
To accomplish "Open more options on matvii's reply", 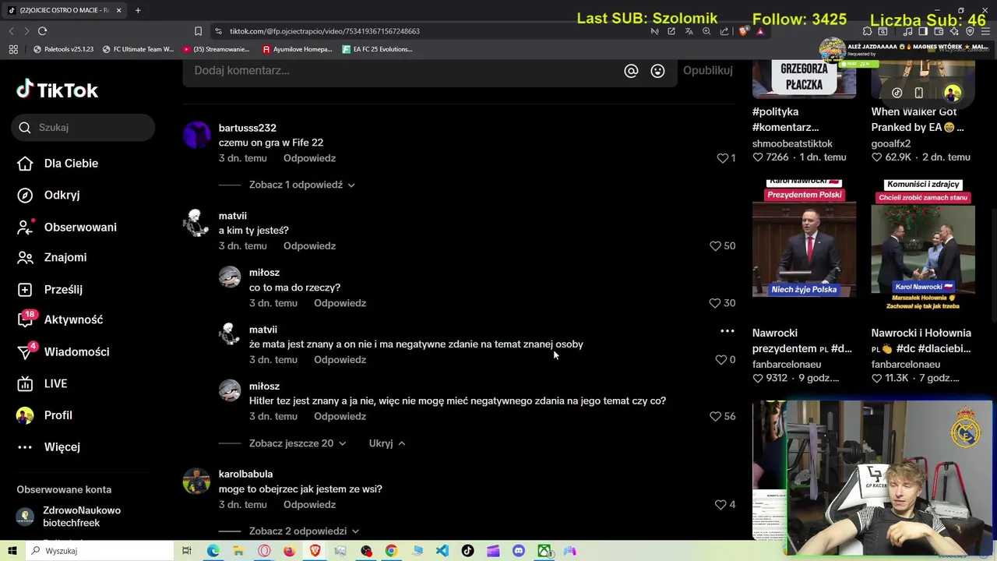I will click(727, 331).
